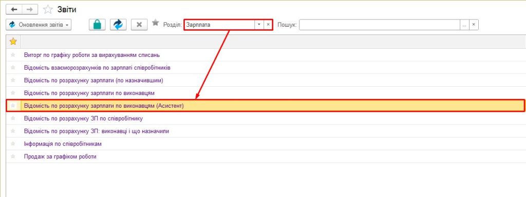Toggle favorite star for Відомість взаєморозрахунків row

13,68
